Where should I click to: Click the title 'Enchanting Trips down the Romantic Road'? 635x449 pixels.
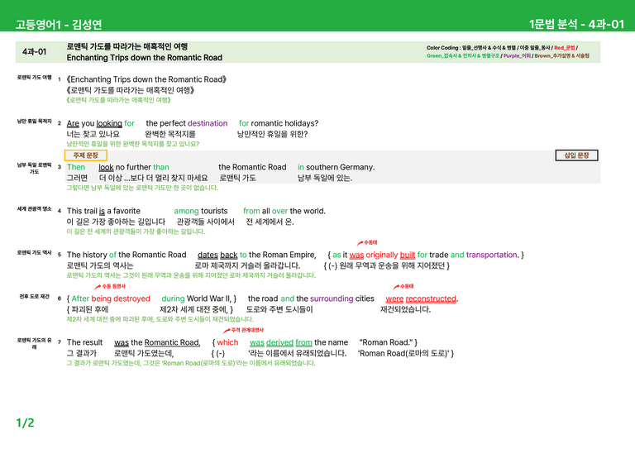pyautogui.click(x=145, y=58)
